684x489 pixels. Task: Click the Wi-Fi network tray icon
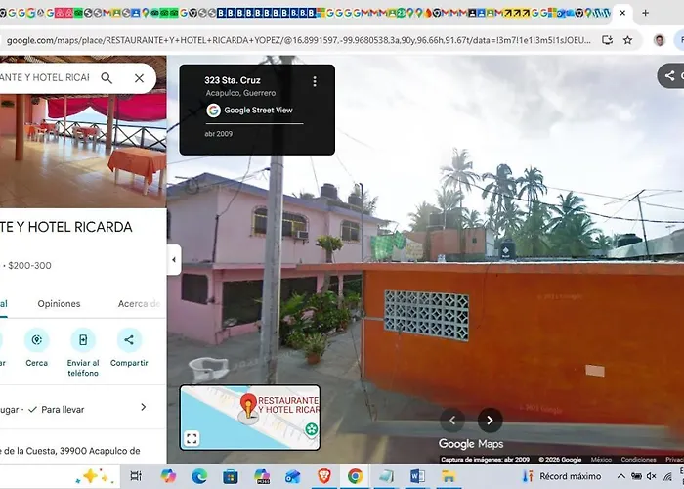click(667, 476)
